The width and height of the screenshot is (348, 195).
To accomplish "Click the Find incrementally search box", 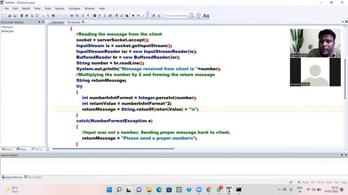I will pos(176,16).
